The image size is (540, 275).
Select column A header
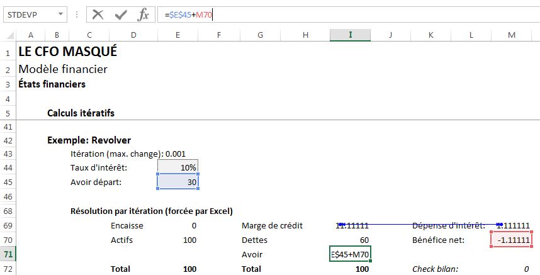click(31, 35)
